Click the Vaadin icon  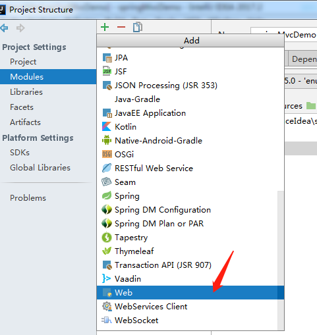point(107,278)
